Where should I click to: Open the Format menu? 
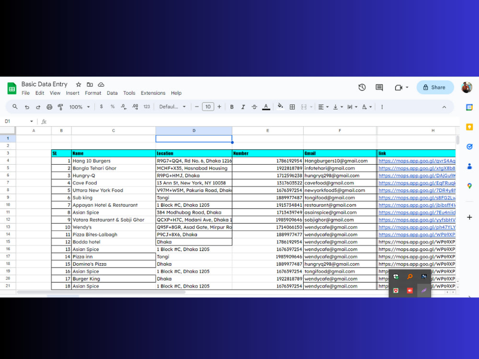point(93,93)
